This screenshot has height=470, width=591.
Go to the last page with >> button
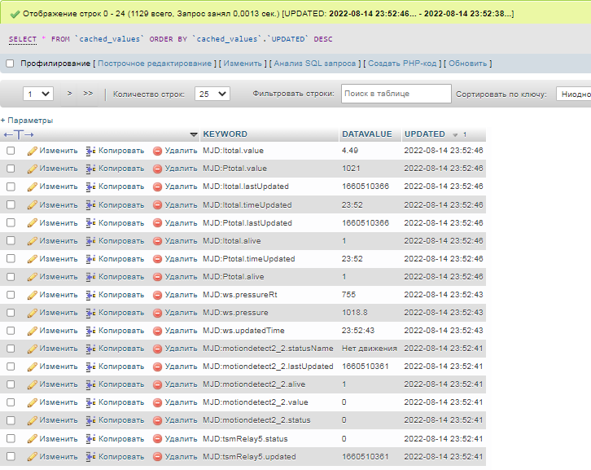tap(88, 94)
